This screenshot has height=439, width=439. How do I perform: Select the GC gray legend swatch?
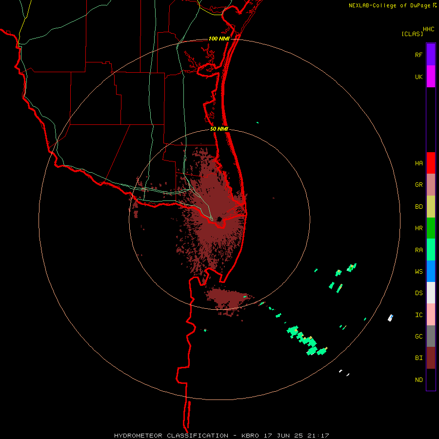click(x=431, y=336)
